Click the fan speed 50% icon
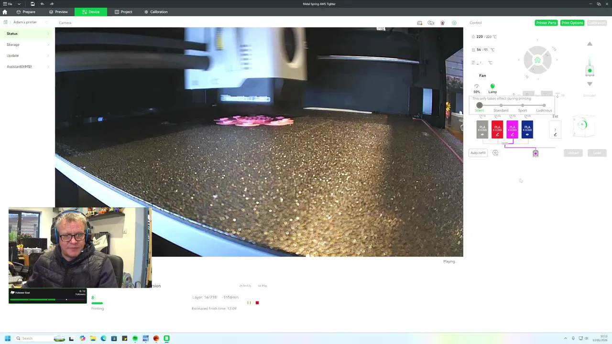This screenshot has height=344, width=612. (477, 89)
